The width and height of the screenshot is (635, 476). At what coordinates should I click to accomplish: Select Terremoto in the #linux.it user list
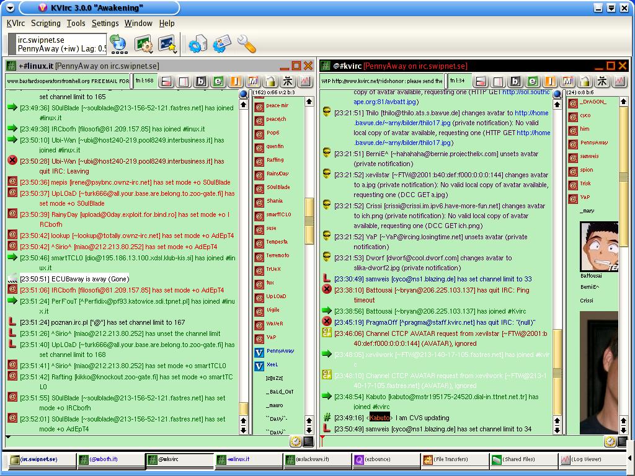[278, 255]
